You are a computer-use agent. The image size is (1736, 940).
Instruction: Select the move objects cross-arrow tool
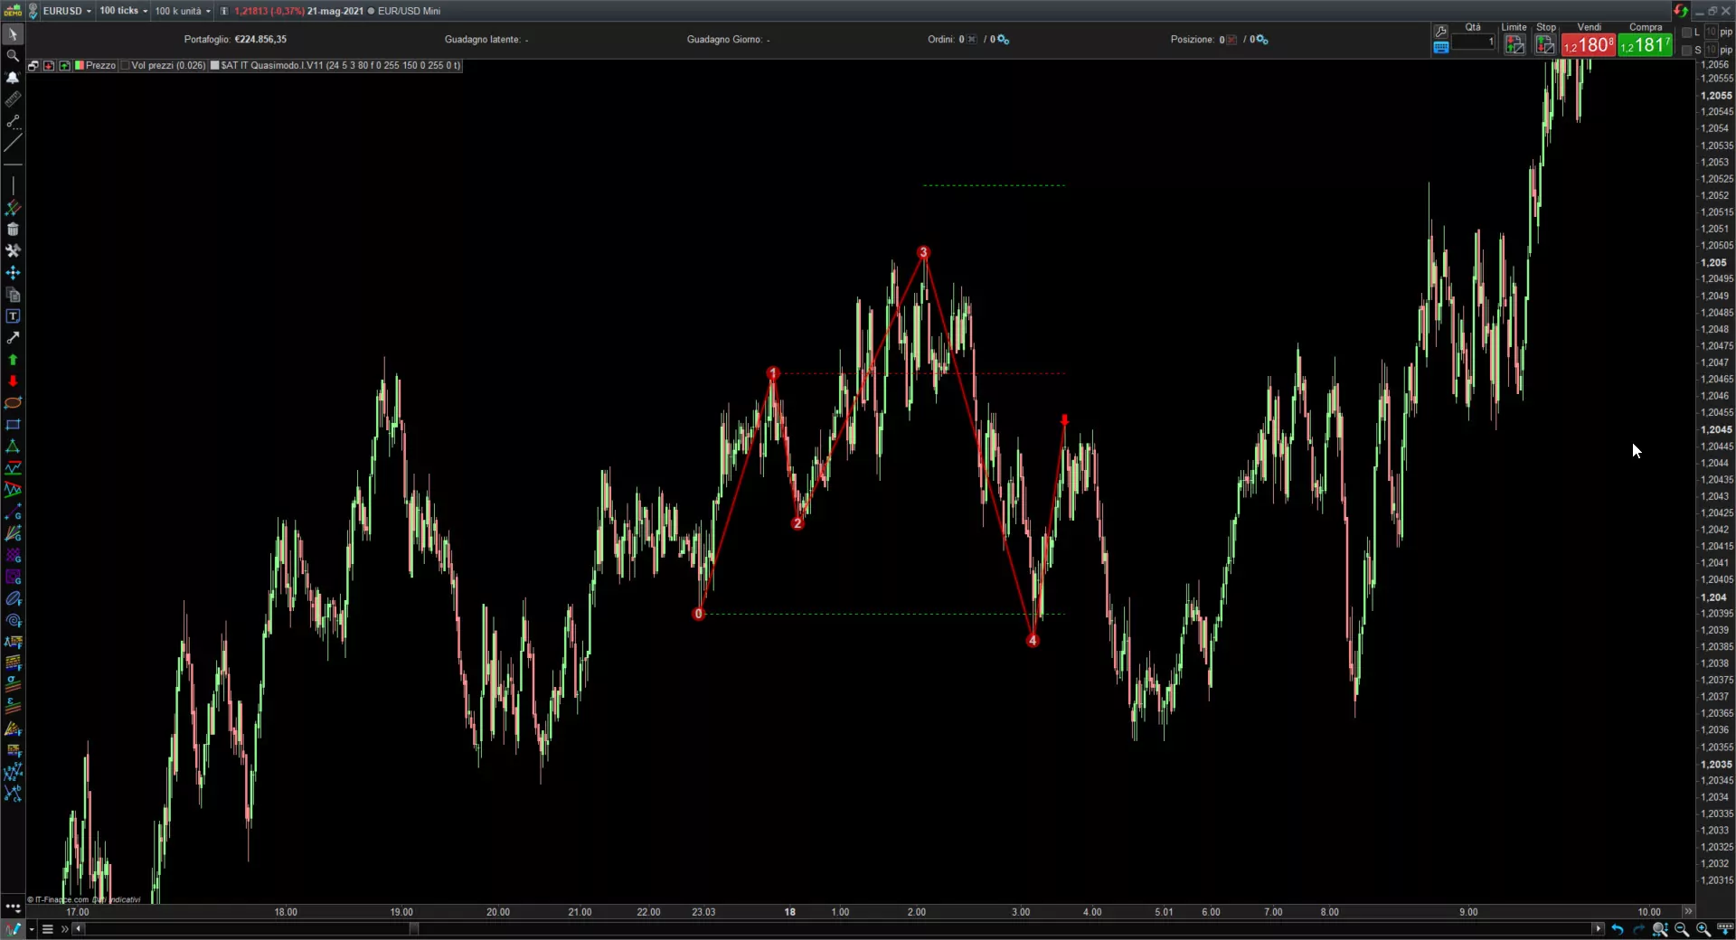coord(13,273)
